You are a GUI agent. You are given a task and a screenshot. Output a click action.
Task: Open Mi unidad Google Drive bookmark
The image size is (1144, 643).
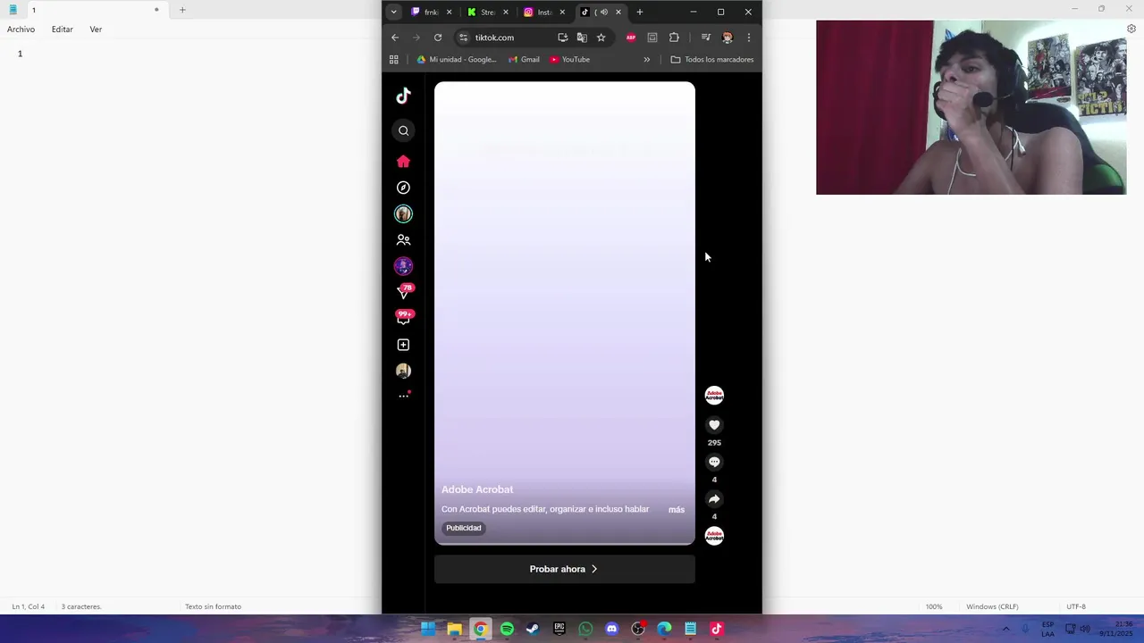point(456,60)
